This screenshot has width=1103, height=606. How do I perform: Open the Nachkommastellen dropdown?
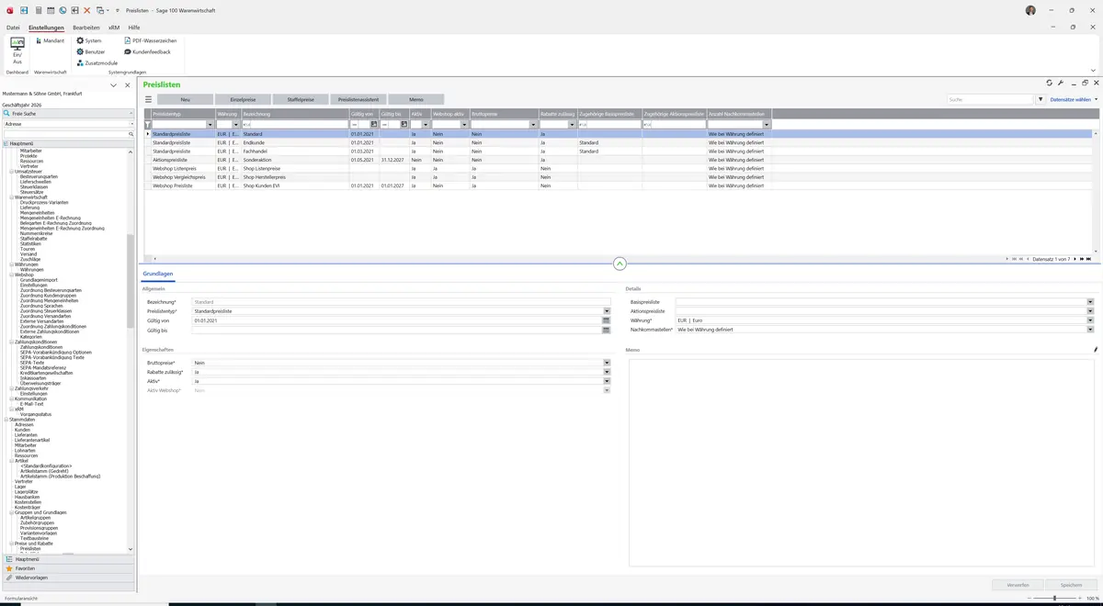point(1090,330)
